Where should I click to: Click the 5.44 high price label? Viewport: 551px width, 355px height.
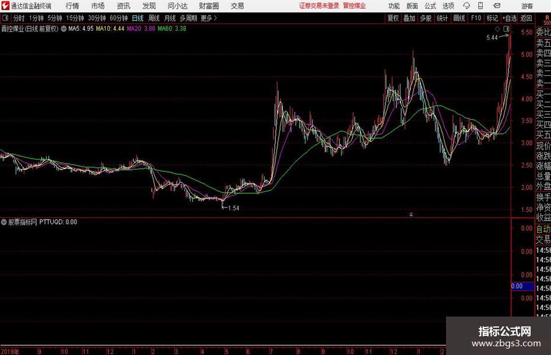click(492, 38)
